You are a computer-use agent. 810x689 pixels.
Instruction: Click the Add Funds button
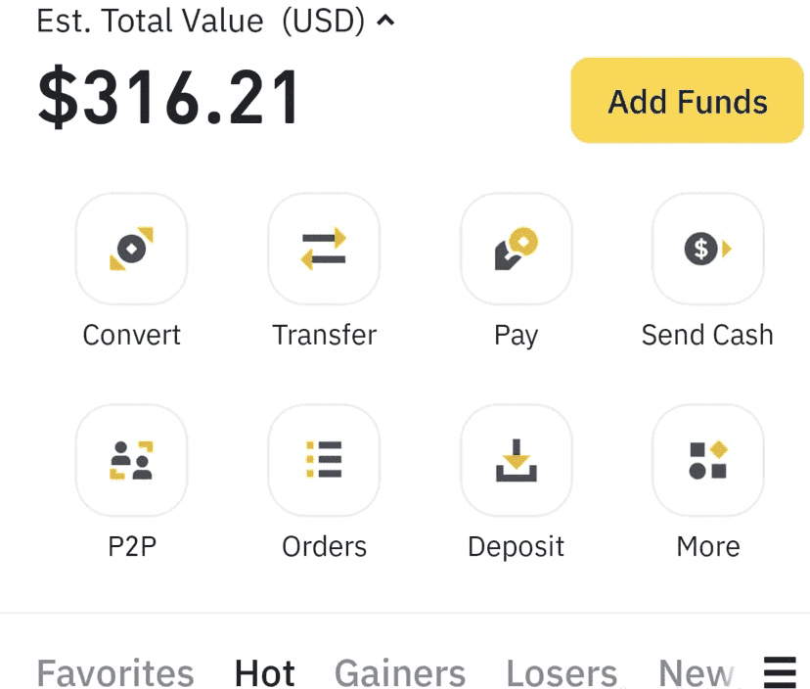point(687,100)
